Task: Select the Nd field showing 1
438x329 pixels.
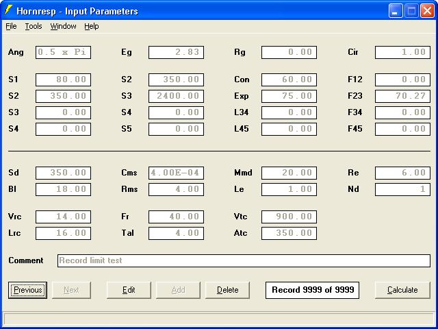Action: [x=402, y=189]
